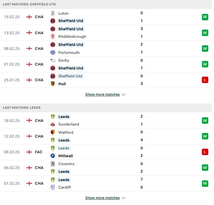
Task: Click the green W badge for Luton match
Action: [x=205, y=17]
